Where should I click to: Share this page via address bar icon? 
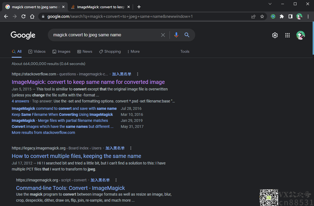(253, 16)
